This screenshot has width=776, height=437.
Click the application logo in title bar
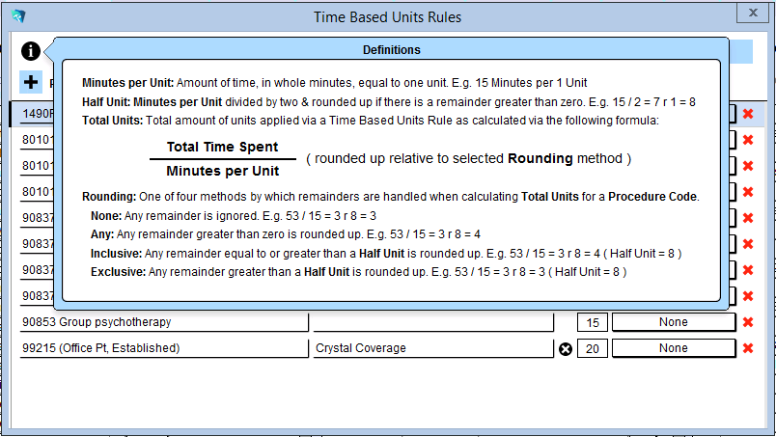(18, 16)
